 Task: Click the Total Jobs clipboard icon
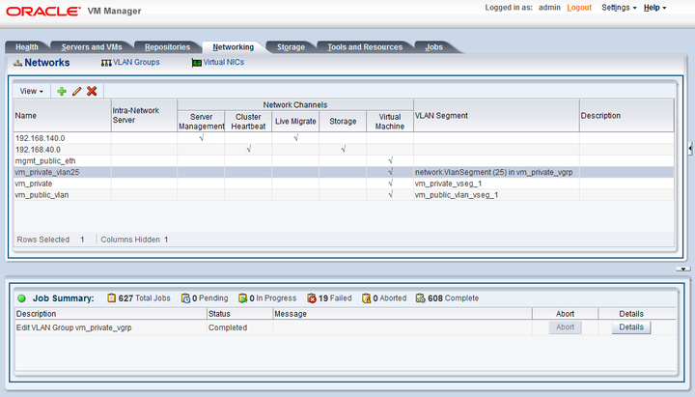coord(112,298)
